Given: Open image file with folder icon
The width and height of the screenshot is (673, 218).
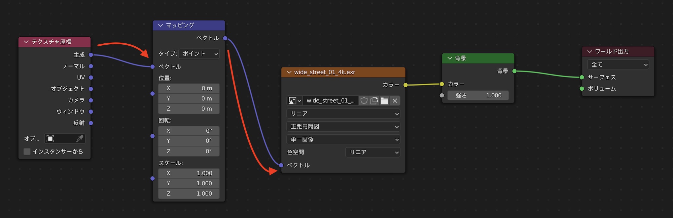Looking at the screenshot, I should [x=385, y=101].
